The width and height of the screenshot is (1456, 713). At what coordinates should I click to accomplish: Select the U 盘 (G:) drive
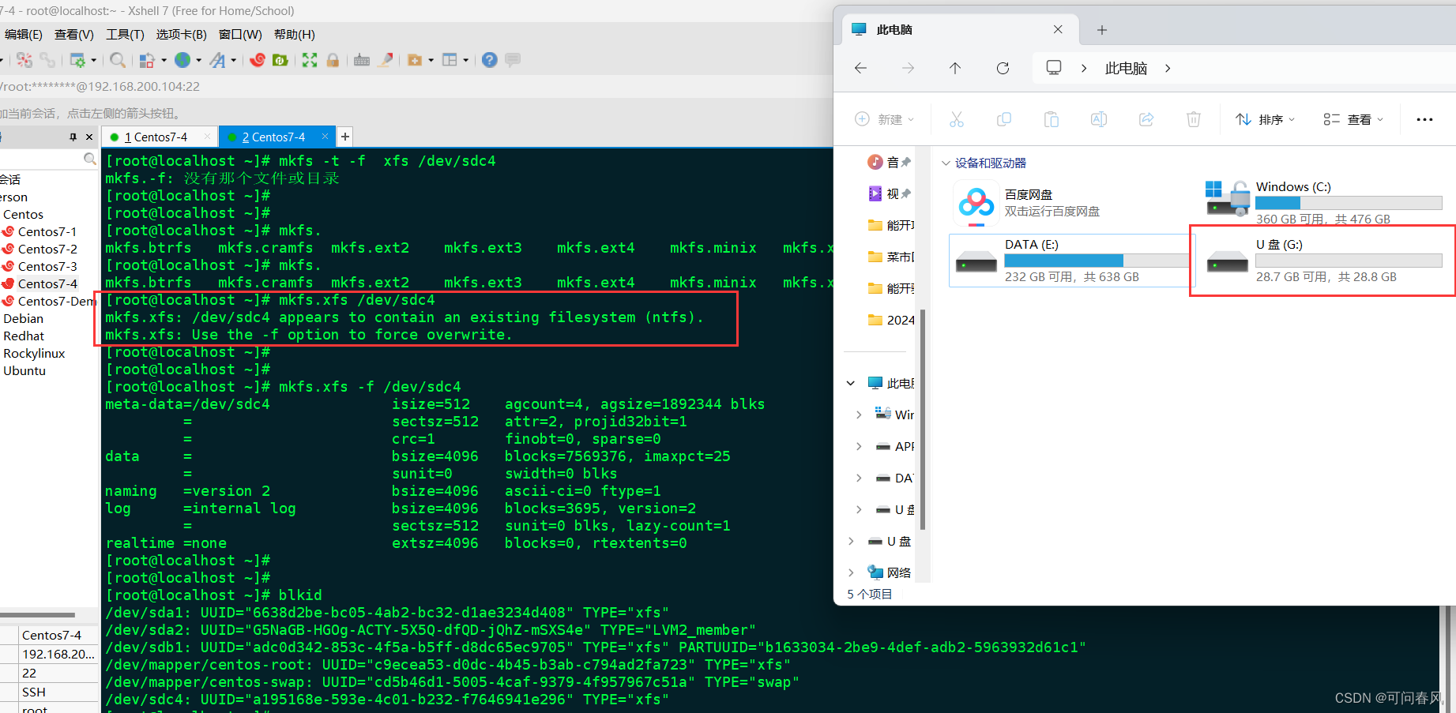point(1324,261)
